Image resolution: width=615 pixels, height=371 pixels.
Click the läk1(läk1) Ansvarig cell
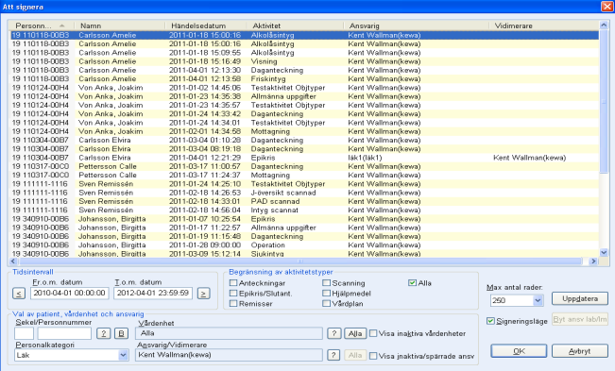point(365,158)
